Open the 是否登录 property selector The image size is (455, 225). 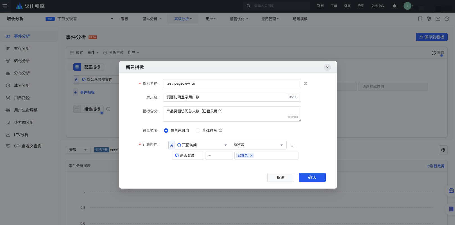[x=188, y=156]
